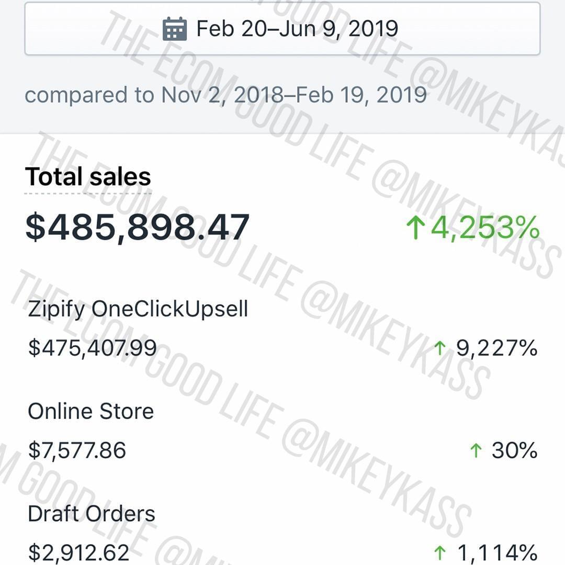The image size is (565, 565).
Task: Select the $485,898.47 total sales figure
Action: pos(137,227)
